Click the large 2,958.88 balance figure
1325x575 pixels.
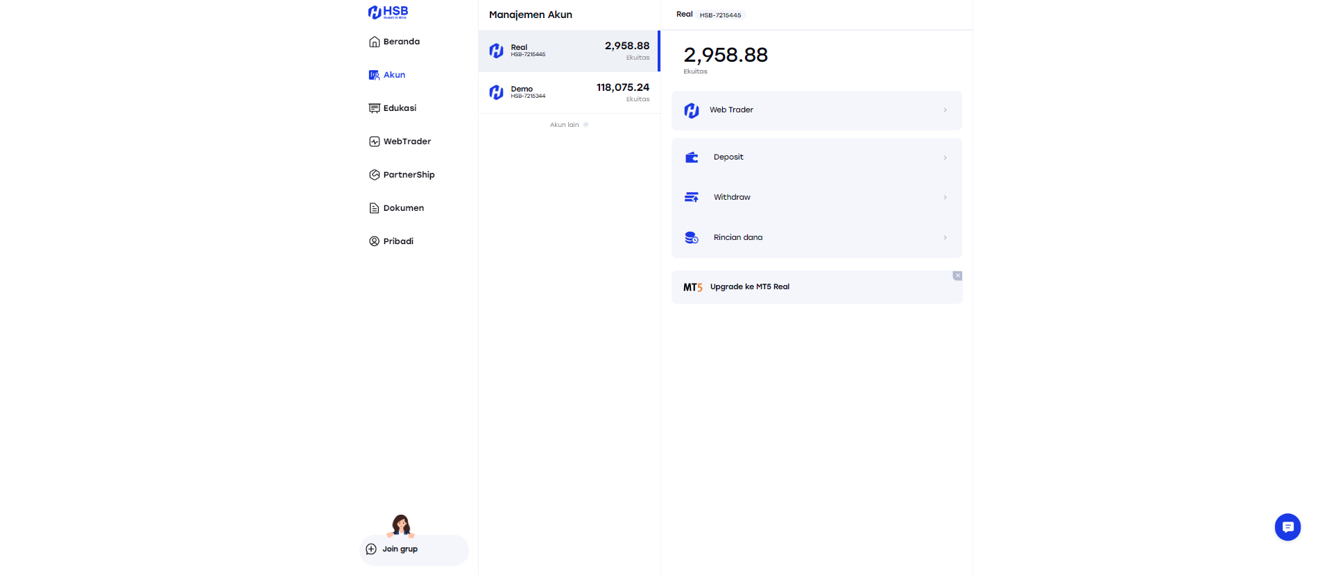click(726, 55)
